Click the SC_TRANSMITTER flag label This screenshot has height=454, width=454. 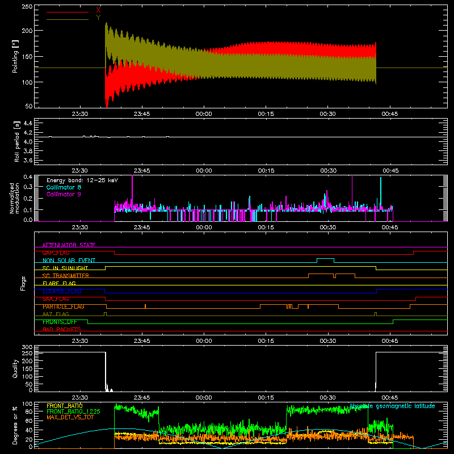pyautogui.click(x=66, y=276)
